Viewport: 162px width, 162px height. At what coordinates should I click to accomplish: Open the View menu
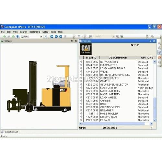pyautogui.click(x=16, y=32)
